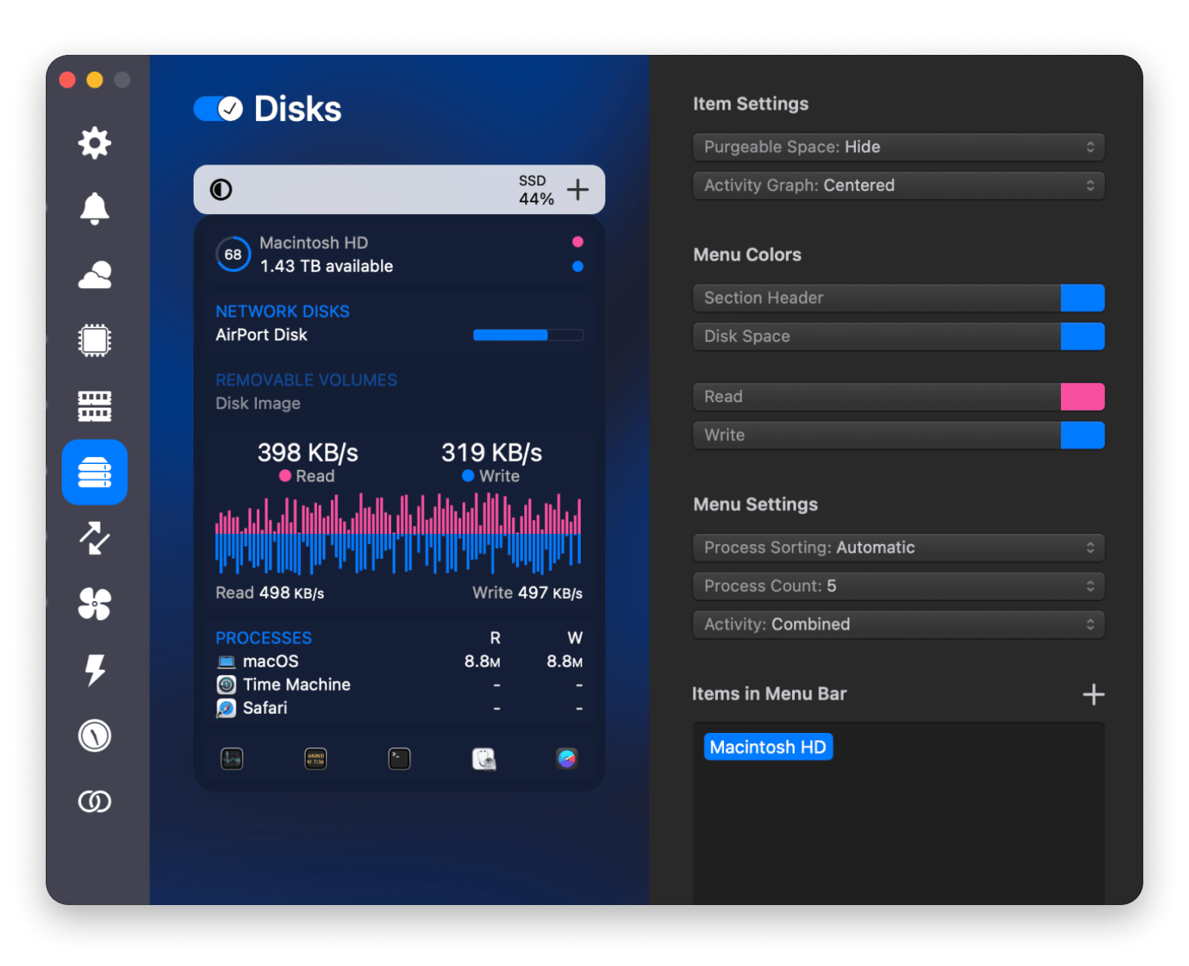Launch Terminal from the preview menu
This screenshot has width=1189, height=966.
(x=399, y=759)
